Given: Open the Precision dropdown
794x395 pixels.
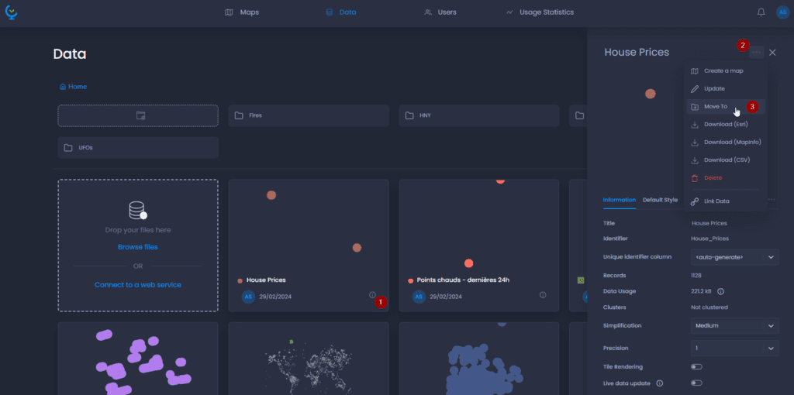Looking at the screenshot, I should tap(735, 348).
